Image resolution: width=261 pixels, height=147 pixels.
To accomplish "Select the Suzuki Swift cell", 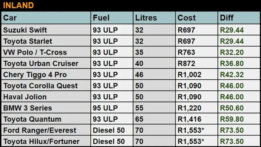I will [46, 30].
